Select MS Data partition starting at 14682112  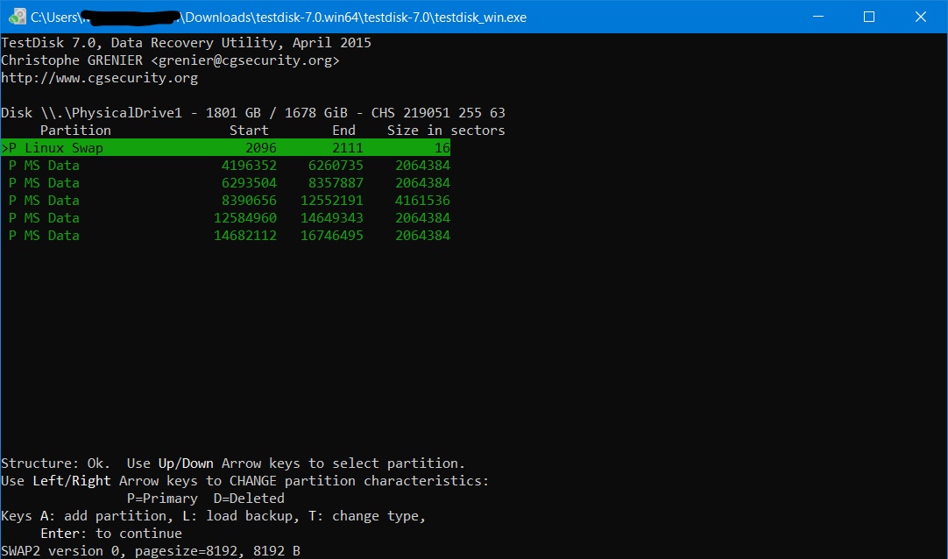pos(230,235)
